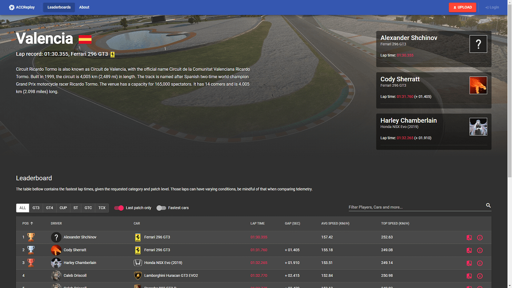Click the ACCReplay logo icon
The height and width of the screenshot is (288, 512).
click(12, 7)
